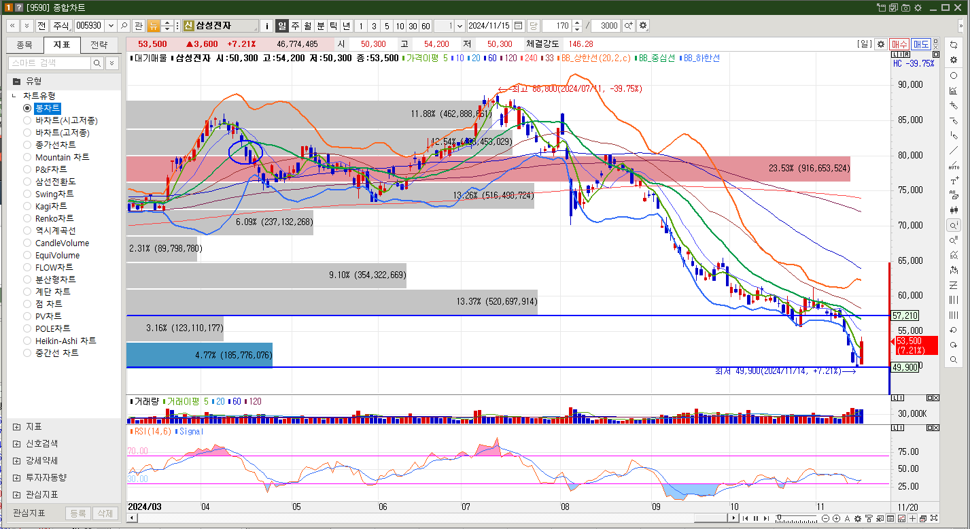Viewport: 970px width, 529px height.
Task: Select the circle drawing tool
Action: coord(954,75)
